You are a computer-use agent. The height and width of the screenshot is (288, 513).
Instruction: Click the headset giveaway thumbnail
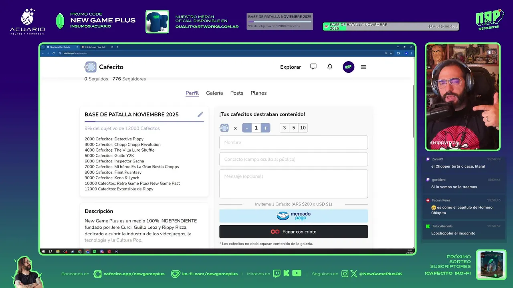(491, 265)
